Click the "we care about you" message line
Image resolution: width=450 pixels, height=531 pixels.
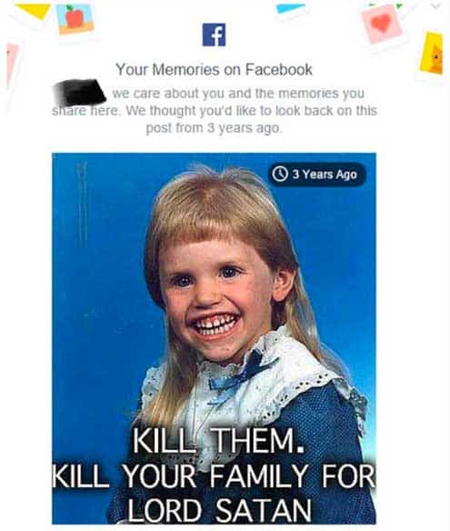click(x=238, y=93)
